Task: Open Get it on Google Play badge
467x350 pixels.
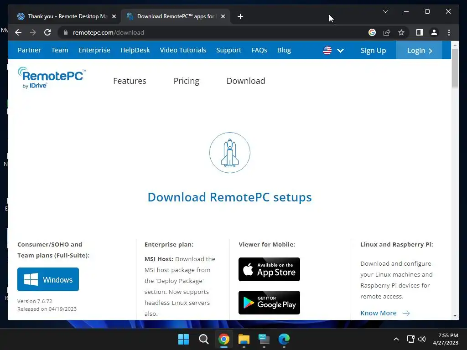Action: (269, 303)
